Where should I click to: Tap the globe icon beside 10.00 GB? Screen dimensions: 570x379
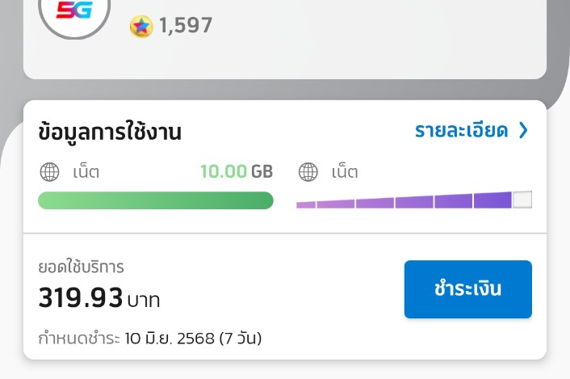click(x=49, y=171)
